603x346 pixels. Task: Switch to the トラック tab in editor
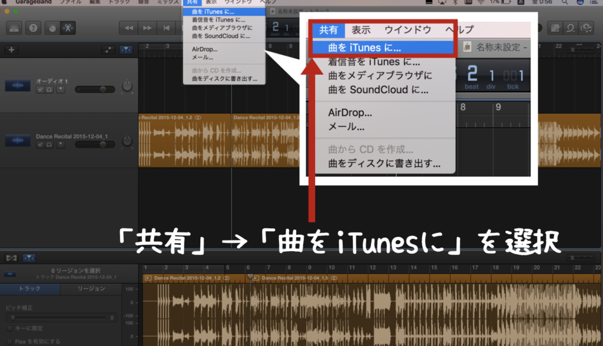[30, 289]
